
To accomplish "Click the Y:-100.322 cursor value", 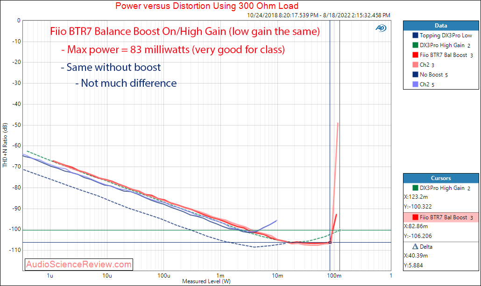I will coord(418,207).
